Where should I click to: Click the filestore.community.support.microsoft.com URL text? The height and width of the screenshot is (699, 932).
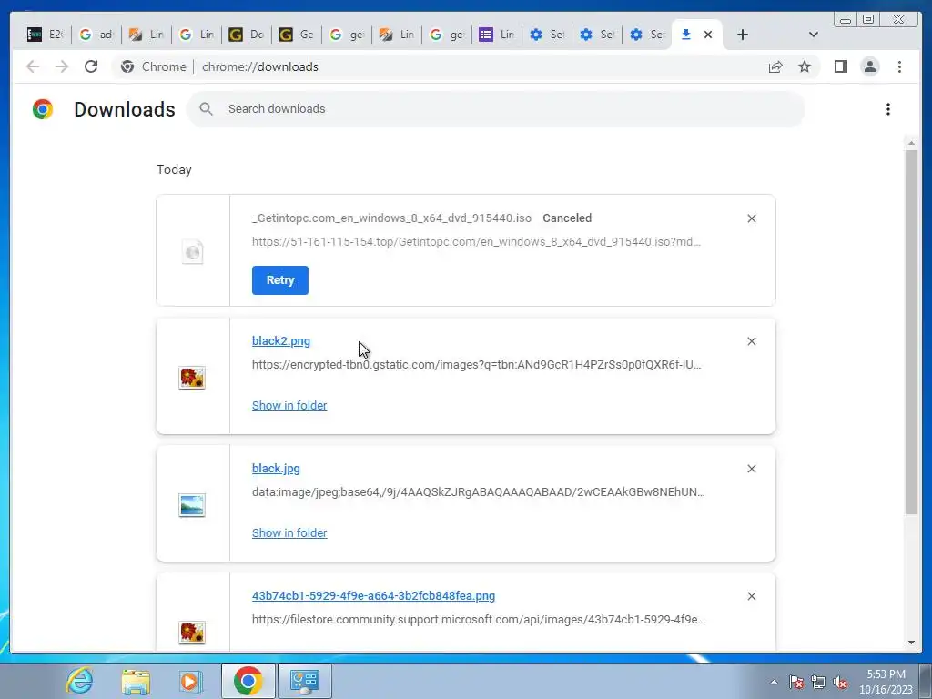point(479,619)
